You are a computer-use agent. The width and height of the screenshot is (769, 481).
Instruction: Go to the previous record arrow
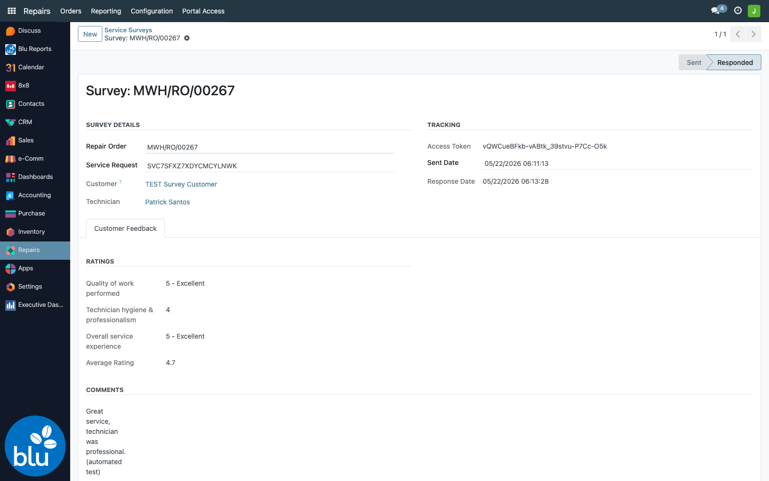coord(738,34)
